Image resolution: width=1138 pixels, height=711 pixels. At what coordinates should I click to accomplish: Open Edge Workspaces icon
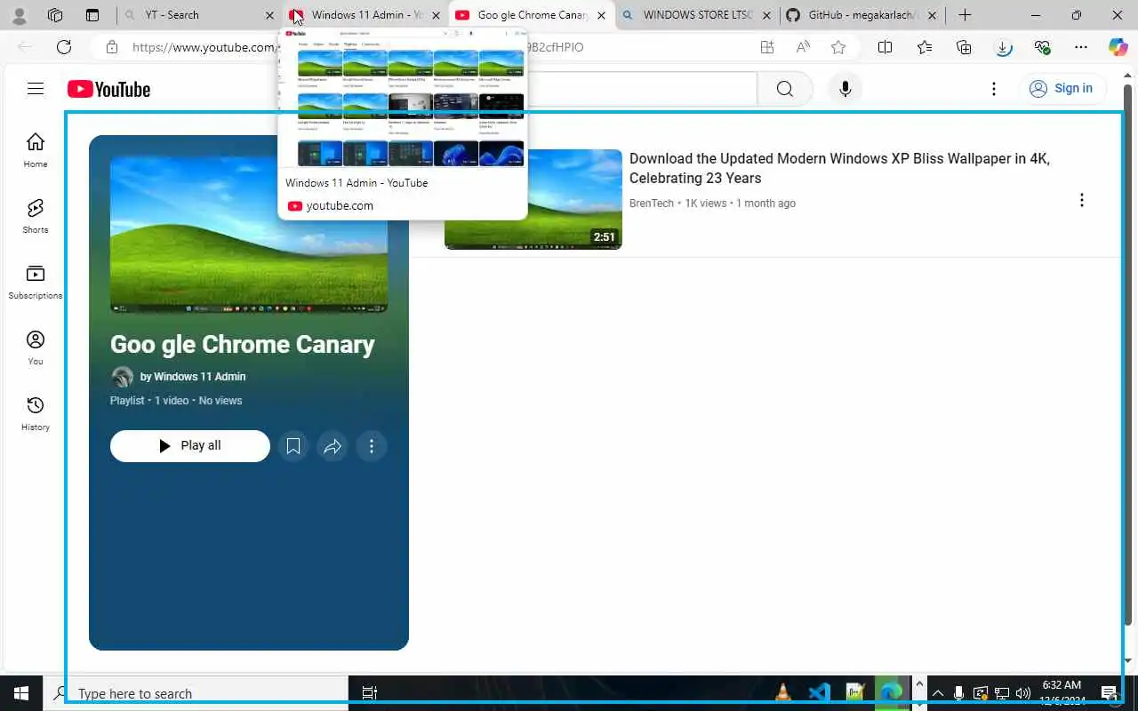coord(55,15)
